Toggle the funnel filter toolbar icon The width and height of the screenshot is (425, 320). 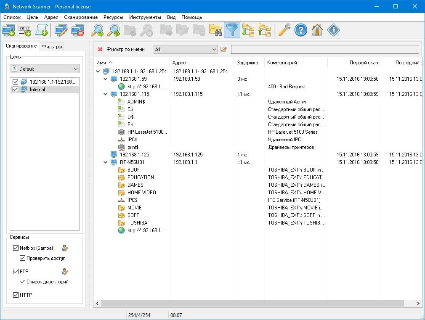232,30
